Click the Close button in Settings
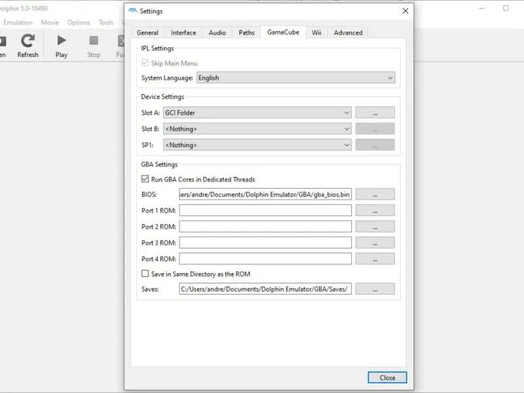Screen dimensions: 524x393 387,378
